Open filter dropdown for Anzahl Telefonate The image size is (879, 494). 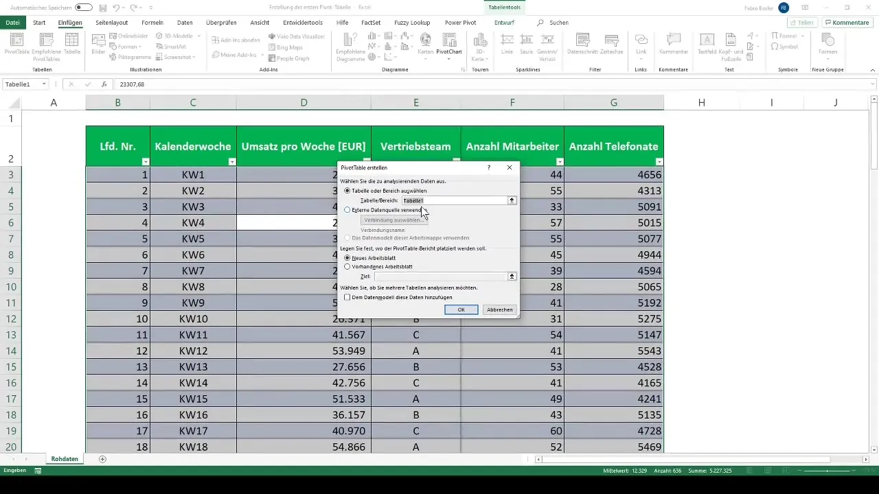pos(659,162)
